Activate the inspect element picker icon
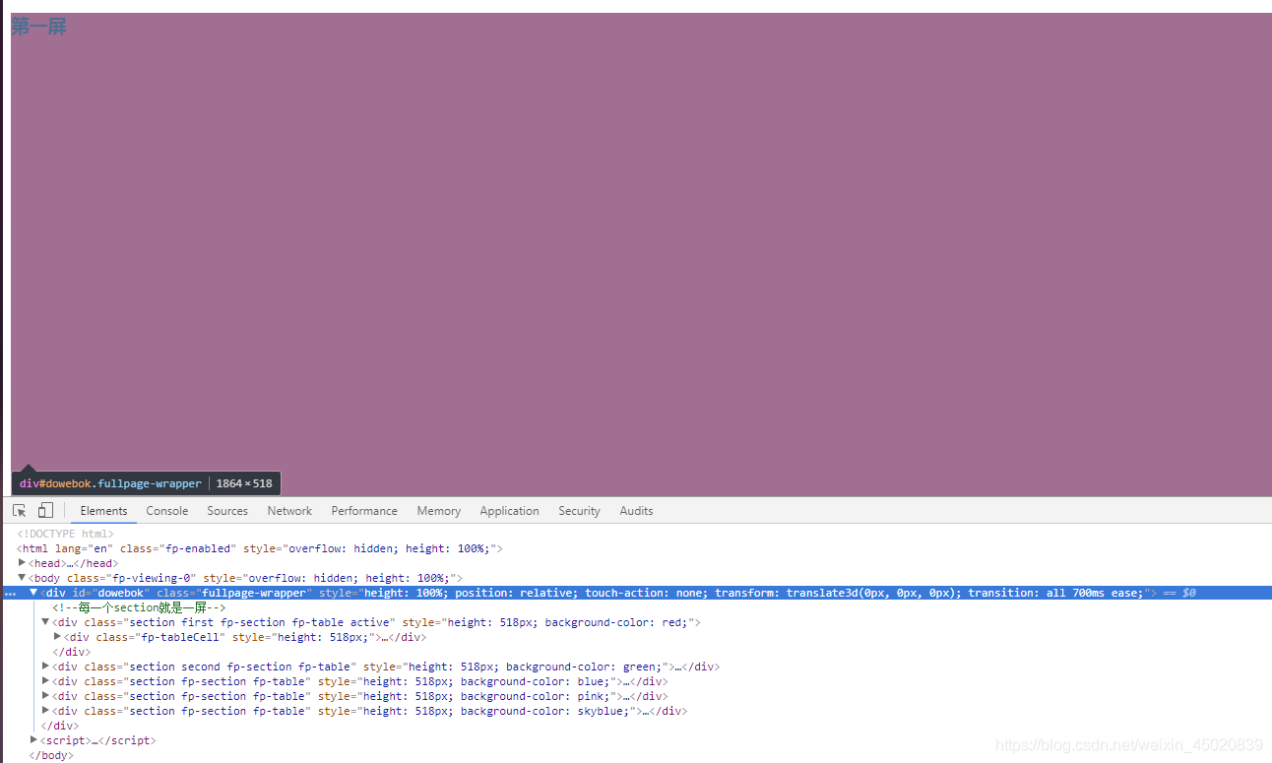 coord(19,510)
